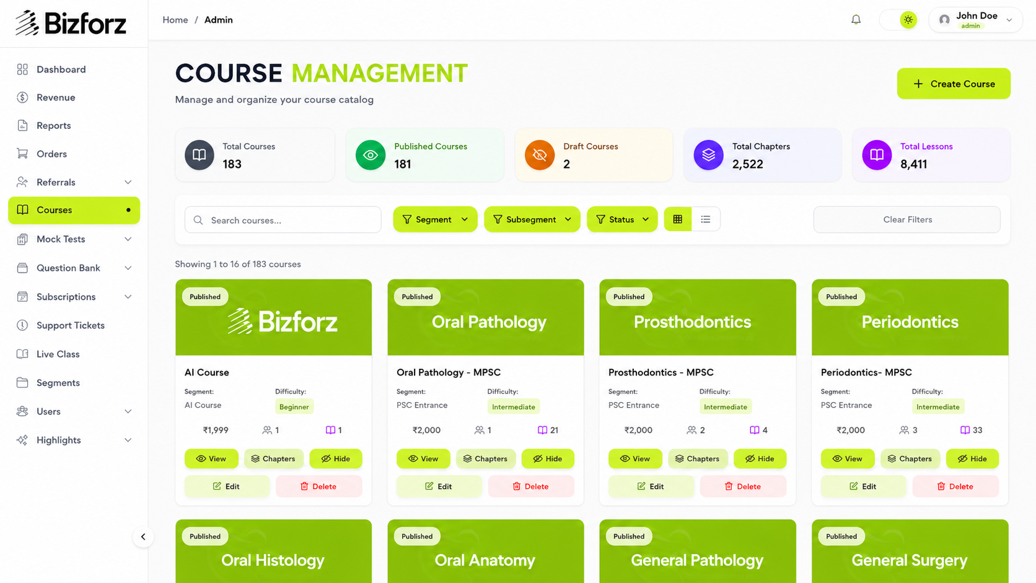
Task: Click the Subscriptions icon in sidebar
Action: (22, 297)
